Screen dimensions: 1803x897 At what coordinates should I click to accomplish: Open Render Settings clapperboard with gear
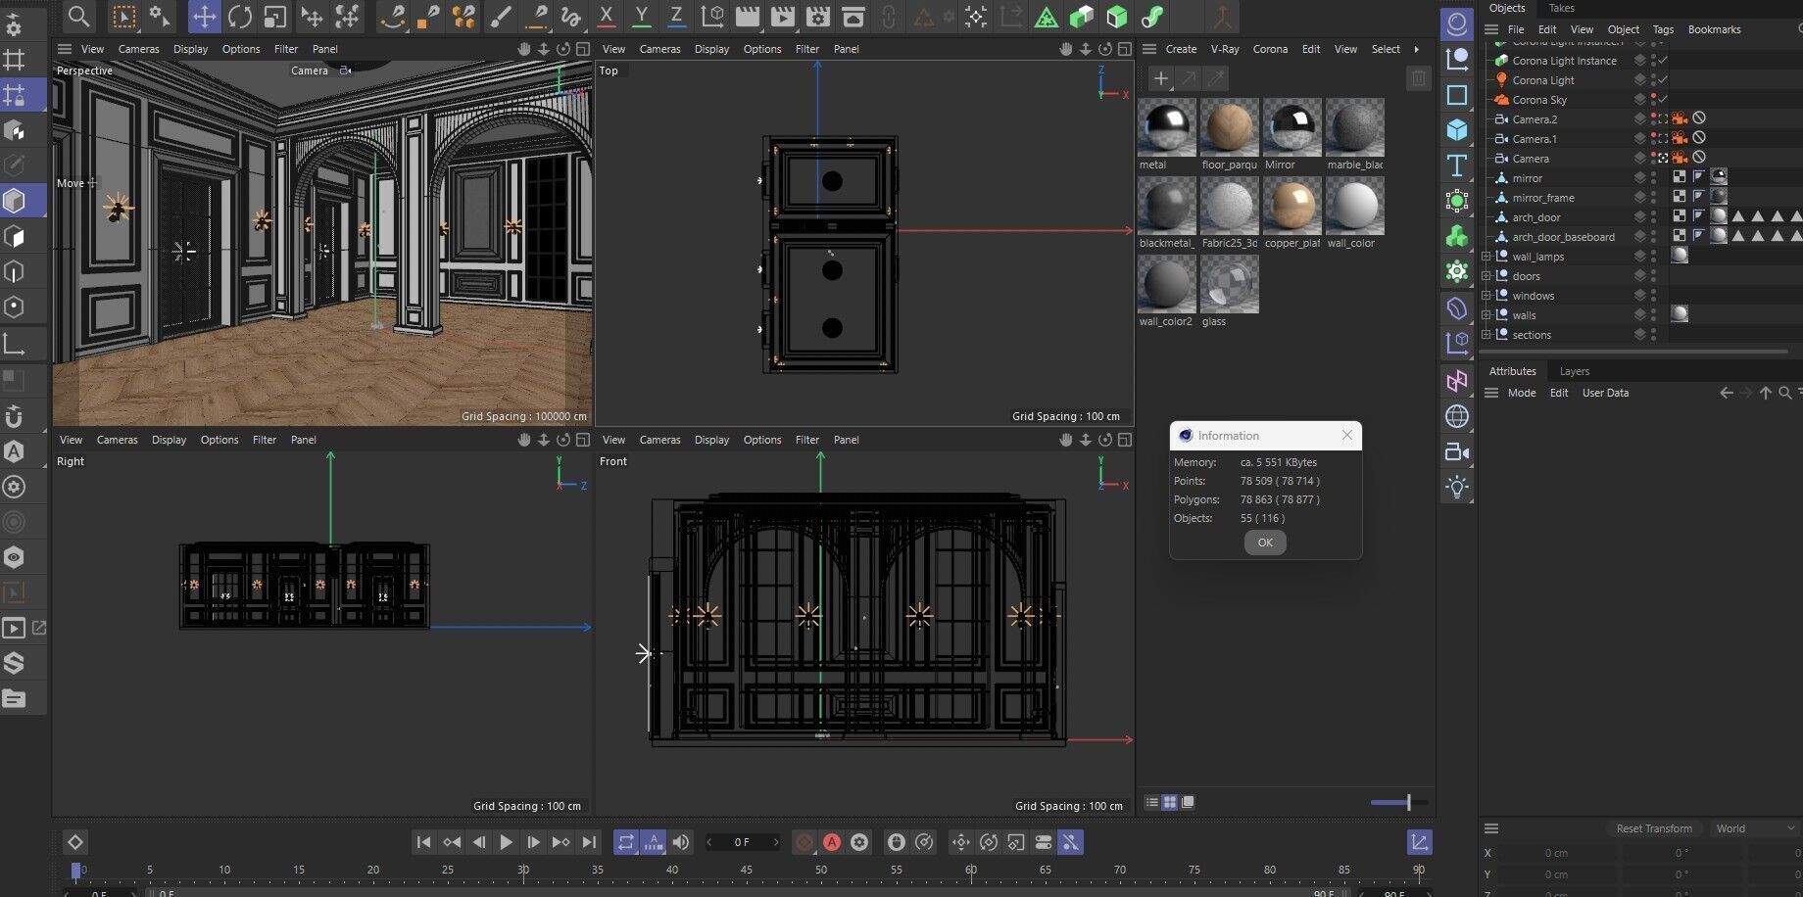[x=818, y=16]
